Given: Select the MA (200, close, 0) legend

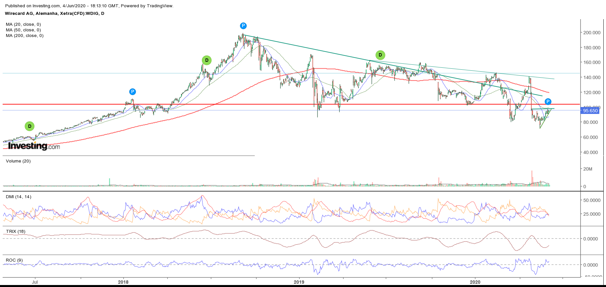Looking at the screenshot, I should (x=25, y=36).
